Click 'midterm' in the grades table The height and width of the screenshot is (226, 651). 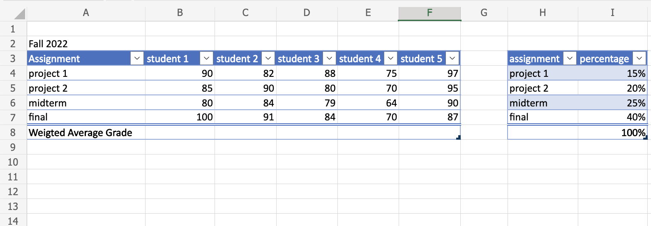[86, 103]
